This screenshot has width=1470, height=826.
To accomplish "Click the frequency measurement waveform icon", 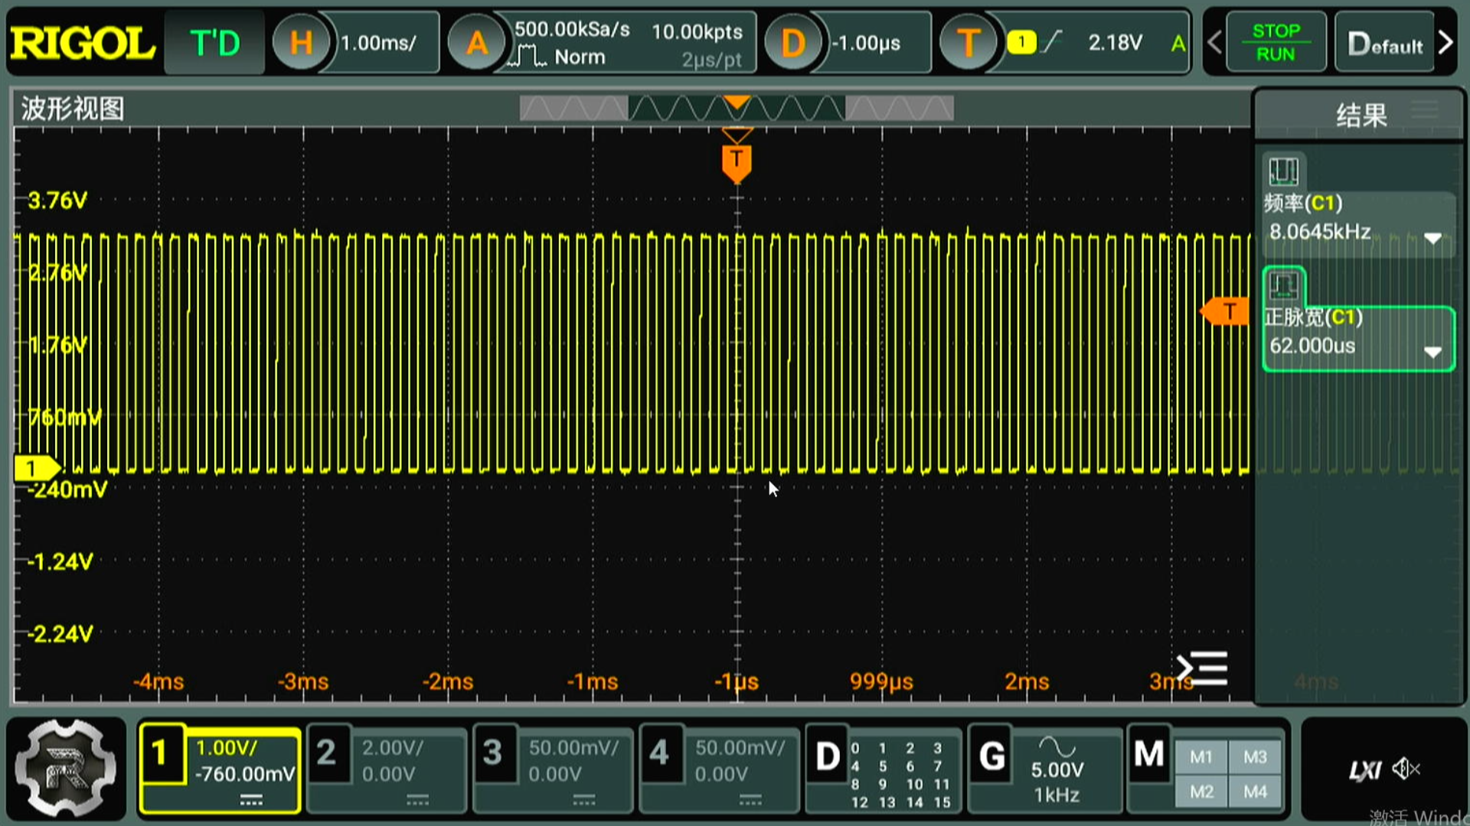I will point(1283,171).
